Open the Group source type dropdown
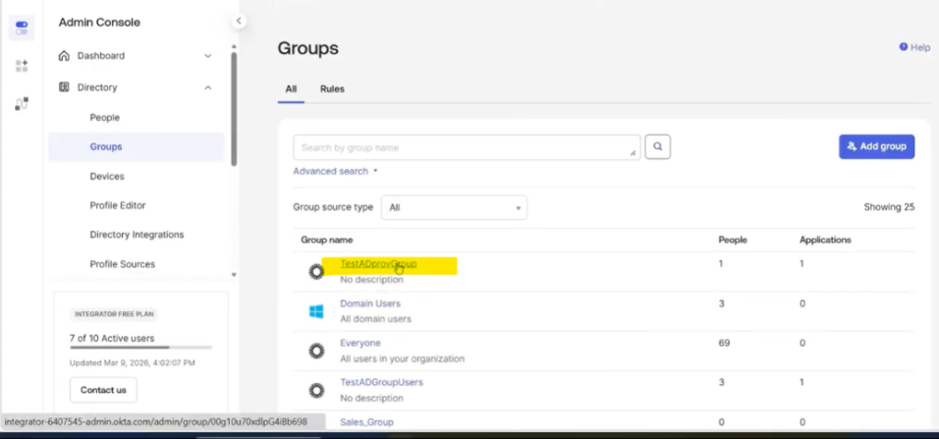This screenshot has height=439, width=939. pyautogui.click(x=454, y=208)
